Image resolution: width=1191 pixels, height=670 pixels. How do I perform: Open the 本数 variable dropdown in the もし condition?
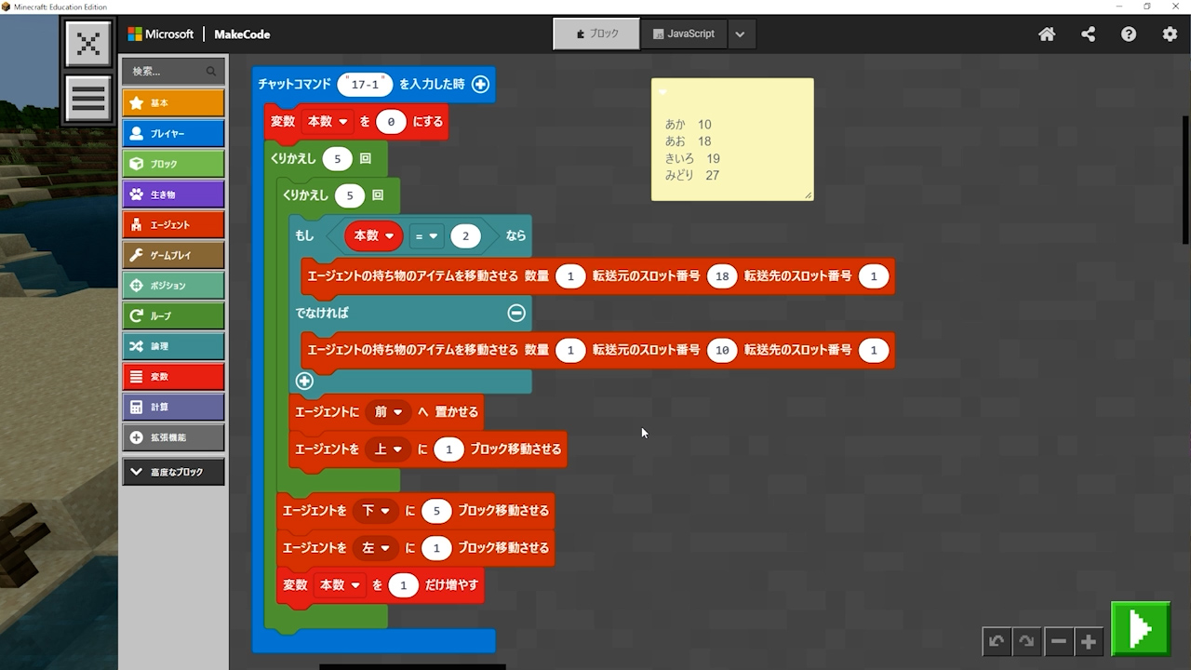click(x=373, y=236)
